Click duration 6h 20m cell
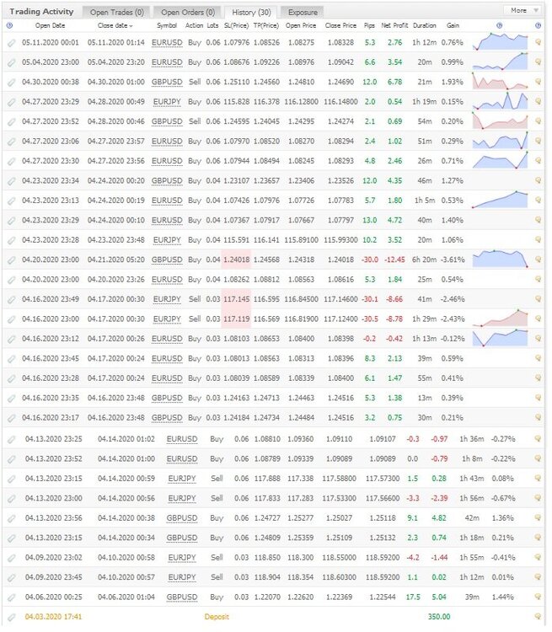 425,260
